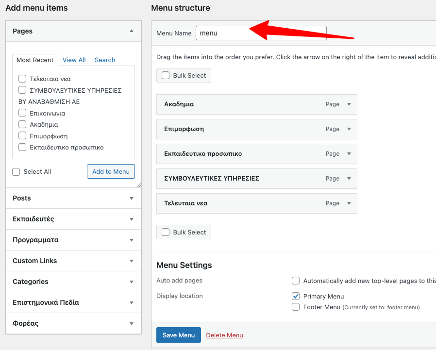Open Εκπαιδευτικο προσωπικο menu item settings arrow
The width and height of the screenshot is (436, 350).
click(349, 154)
